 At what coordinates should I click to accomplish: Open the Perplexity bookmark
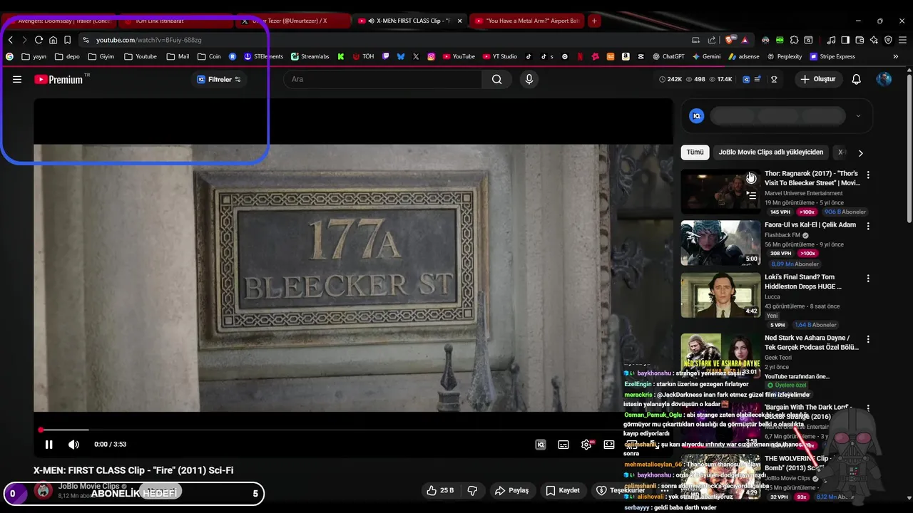click(785, 56)
